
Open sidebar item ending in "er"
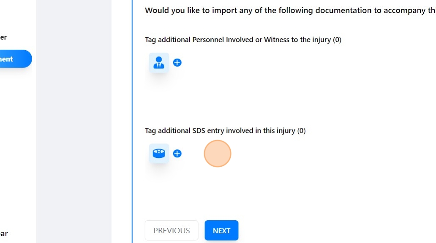pos(3,37)
